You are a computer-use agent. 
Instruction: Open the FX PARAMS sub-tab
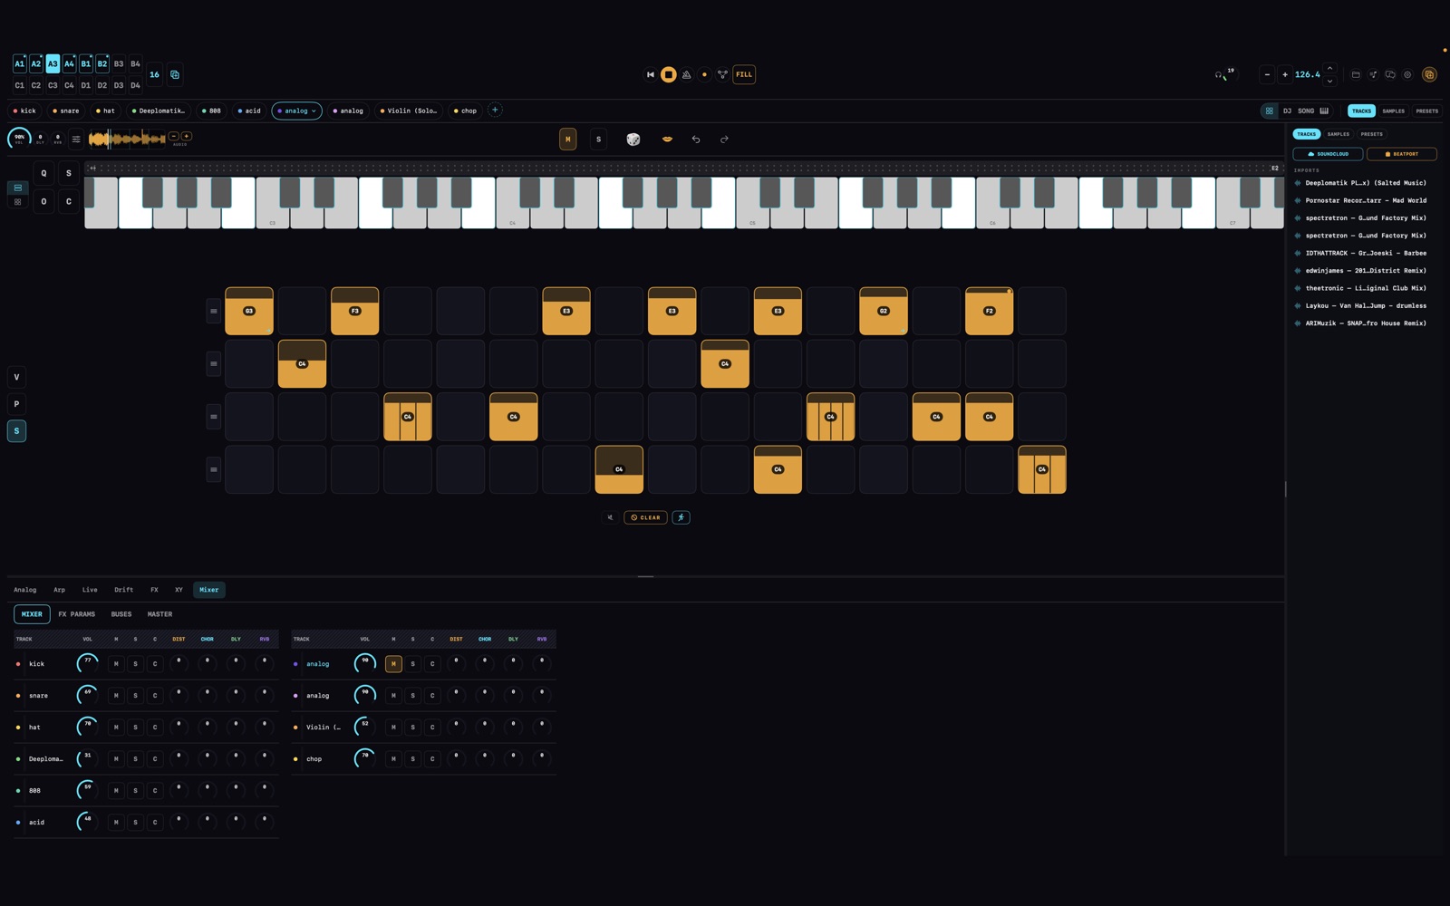point(77,614)
